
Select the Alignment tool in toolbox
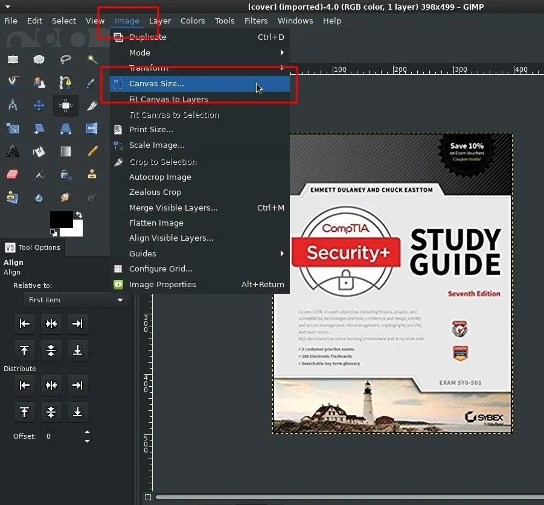tap(66, 106)
